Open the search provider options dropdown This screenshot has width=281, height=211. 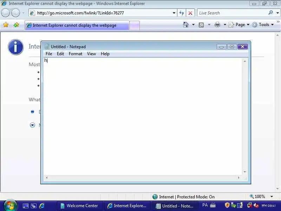click(277, 13)
